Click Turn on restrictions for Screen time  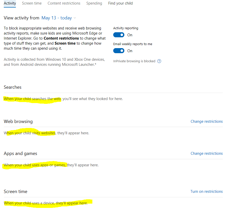(x=207, y=192)
